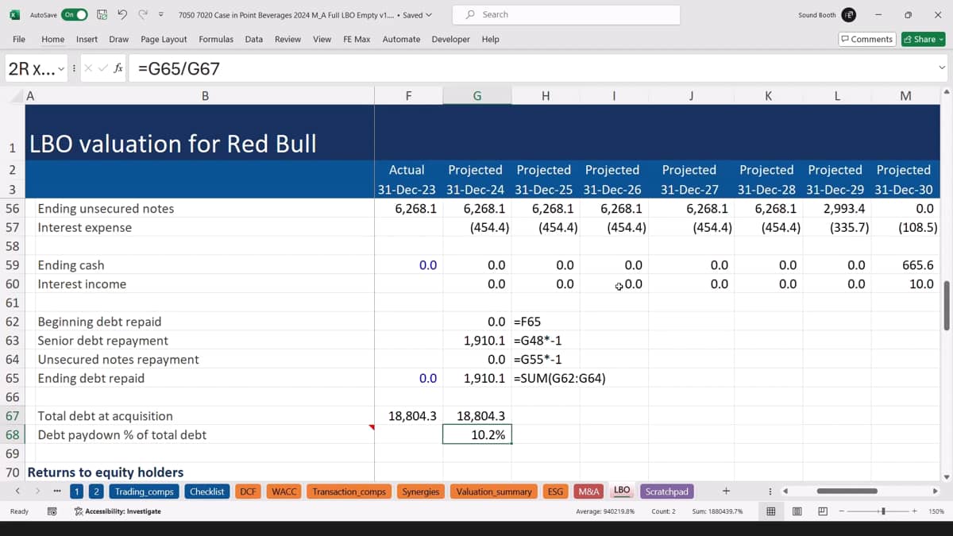Click the Enter checkmark formula bar icon
The width and height of the screenshot is (953, 536).
[x=103, y=68]
